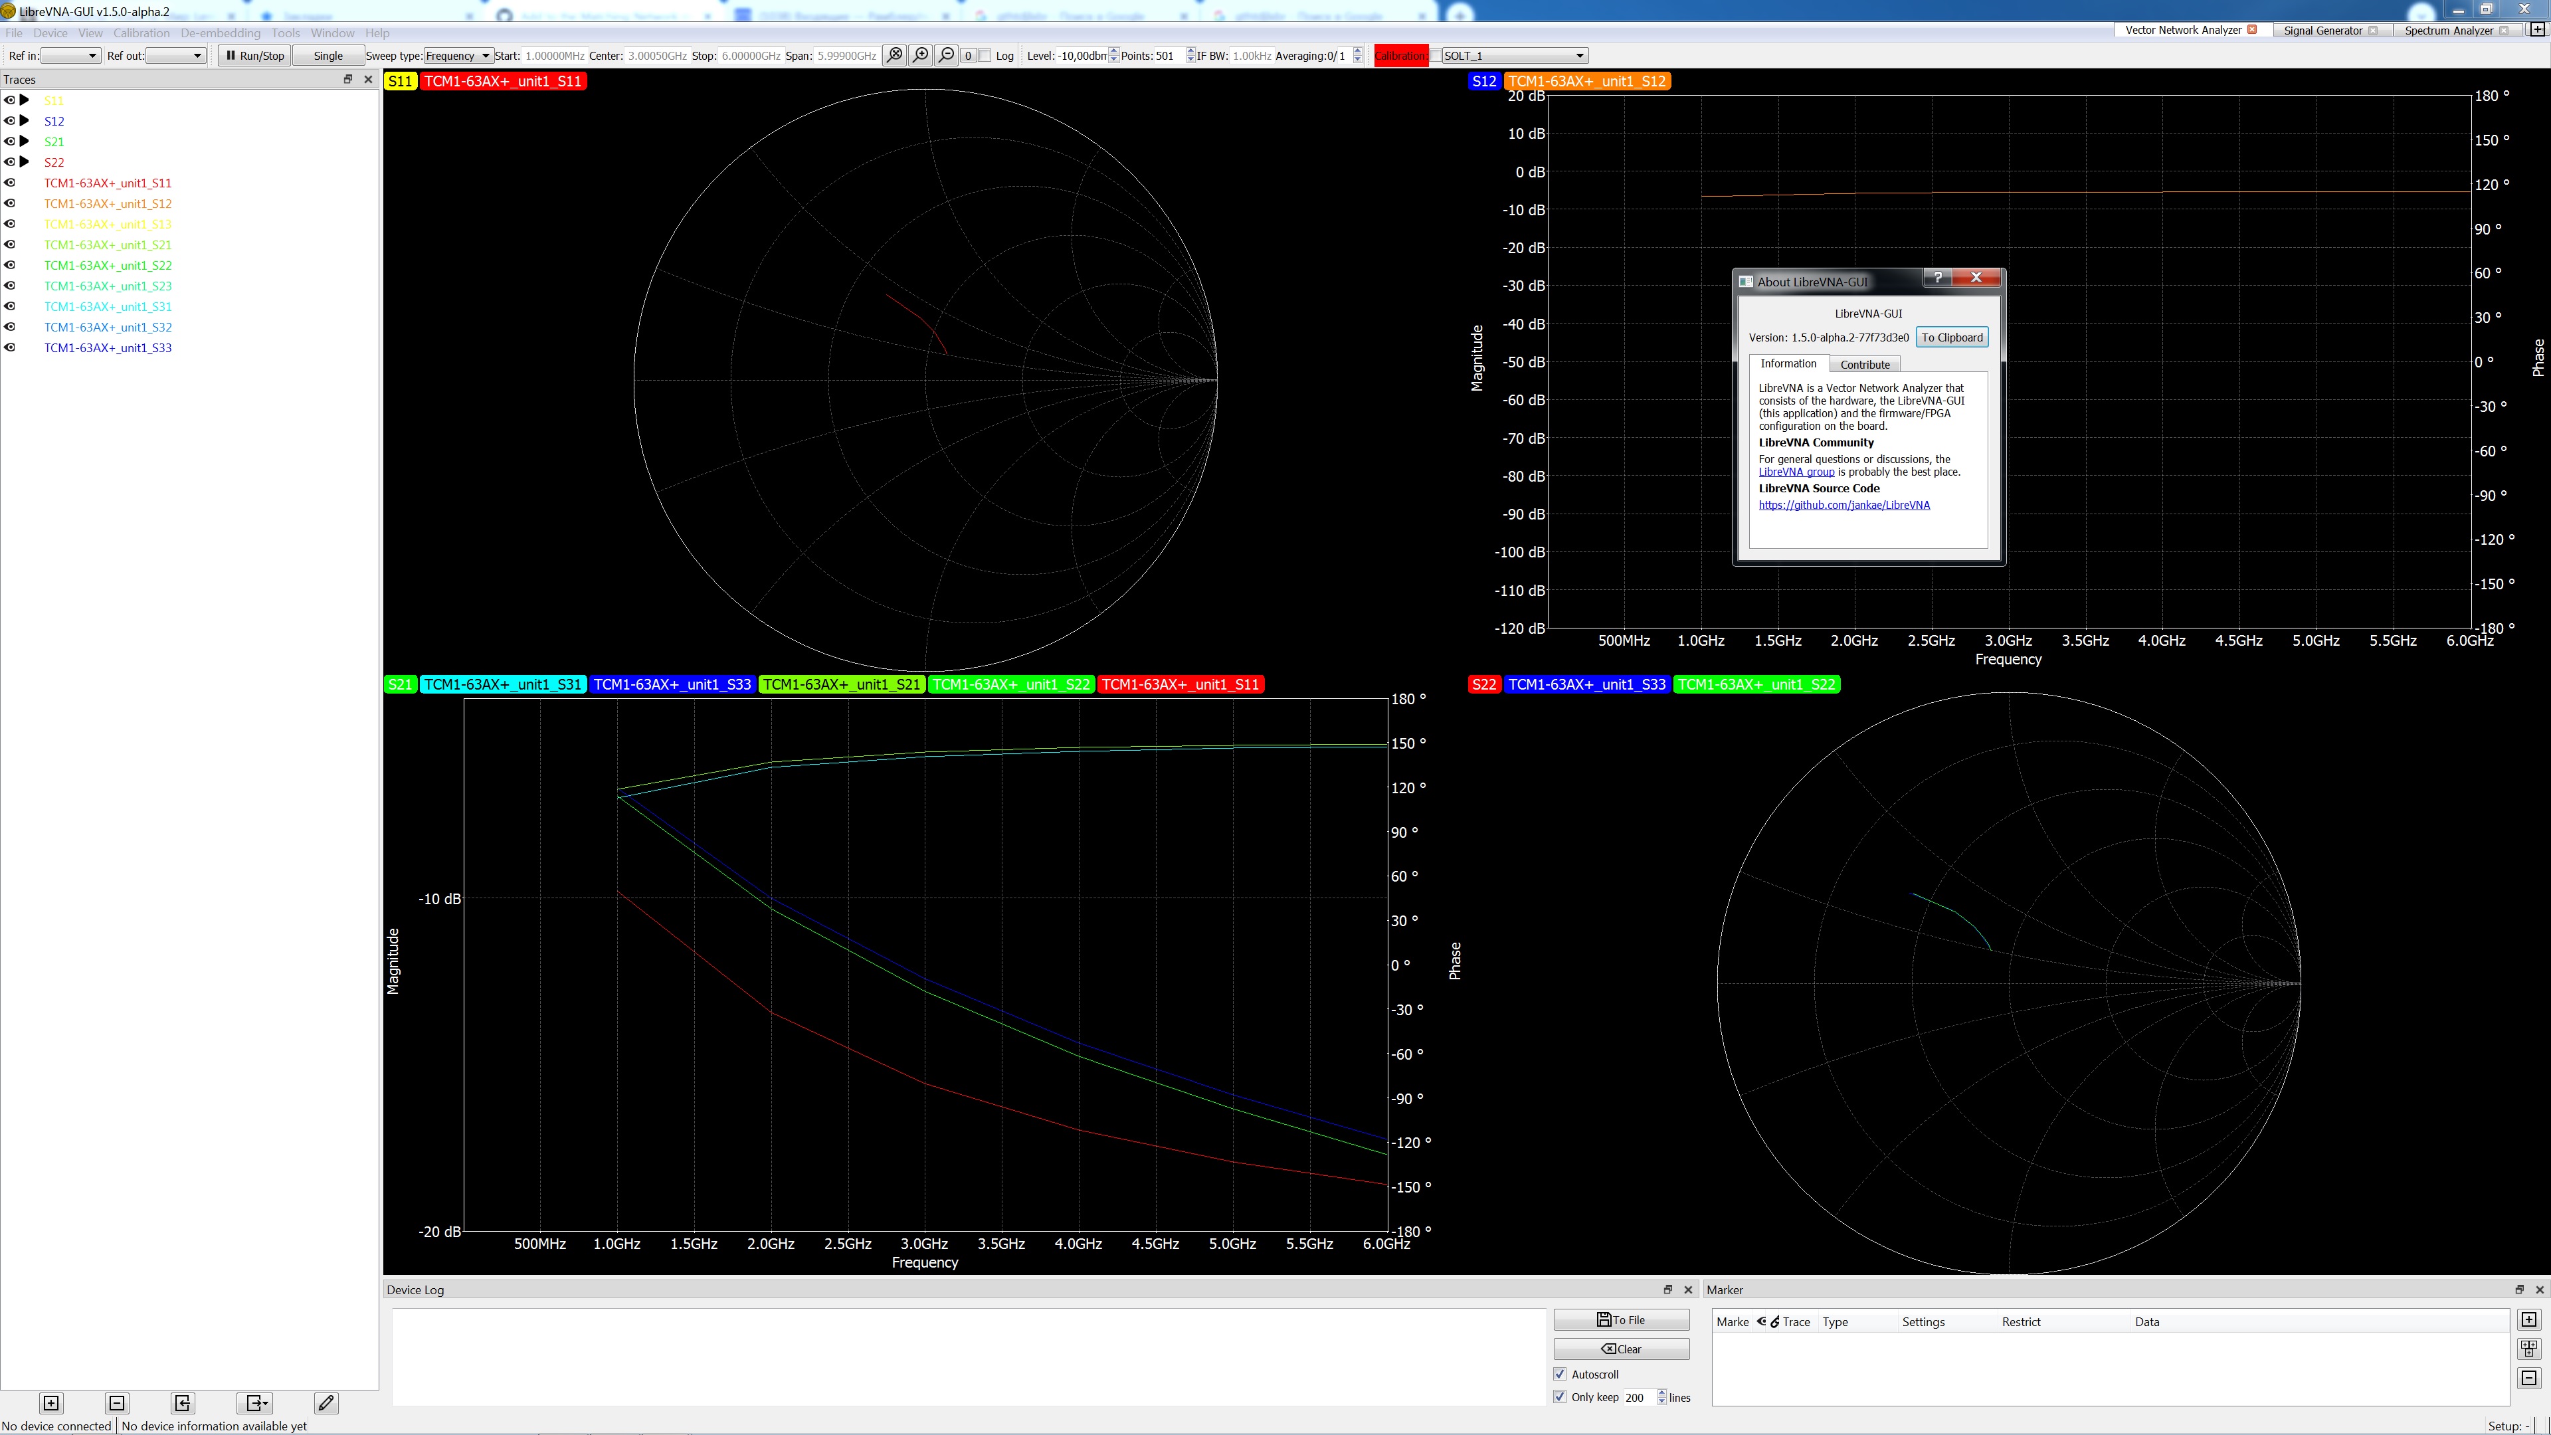Open the Sweep type Frequency dropdown

click(x=458, y=55)
